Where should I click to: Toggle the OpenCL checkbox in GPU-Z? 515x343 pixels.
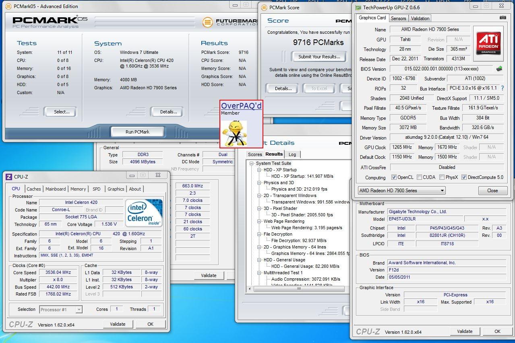point(394,177)
